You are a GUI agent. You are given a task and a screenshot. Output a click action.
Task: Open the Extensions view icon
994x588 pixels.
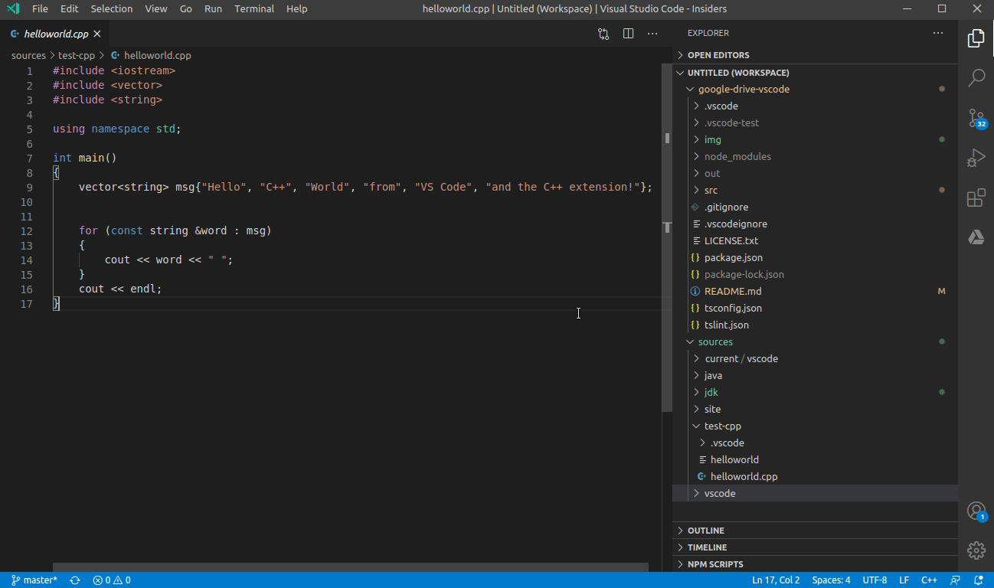(x=976, y=198)
